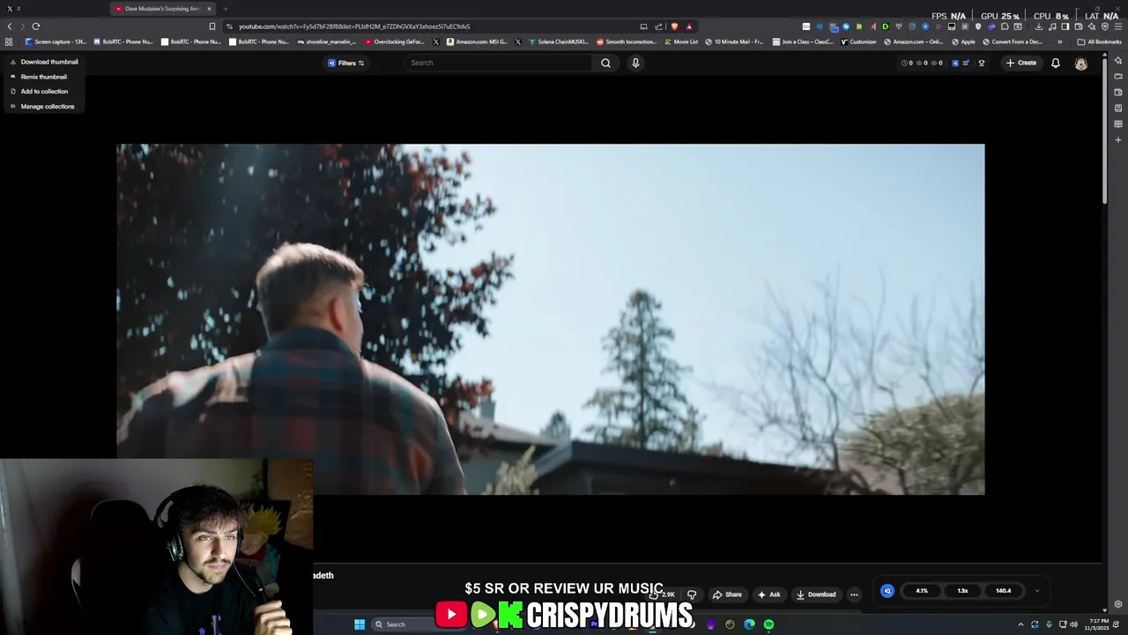Click the Share button
This screenshot has height=635, width=1128.
coord(727,594)
